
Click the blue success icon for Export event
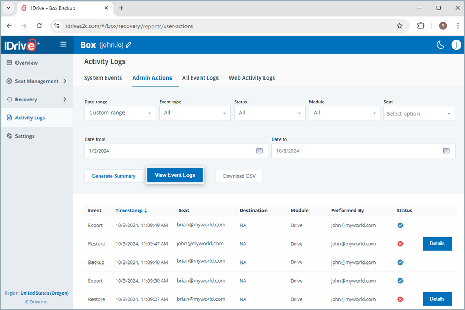pyautogui.click(x=400, y=225)
